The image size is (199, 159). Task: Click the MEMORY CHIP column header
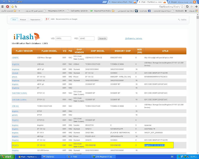(x=123, y=51)
